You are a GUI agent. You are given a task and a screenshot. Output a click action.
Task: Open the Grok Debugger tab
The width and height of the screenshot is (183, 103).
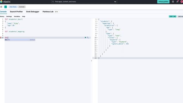point(33,12)
